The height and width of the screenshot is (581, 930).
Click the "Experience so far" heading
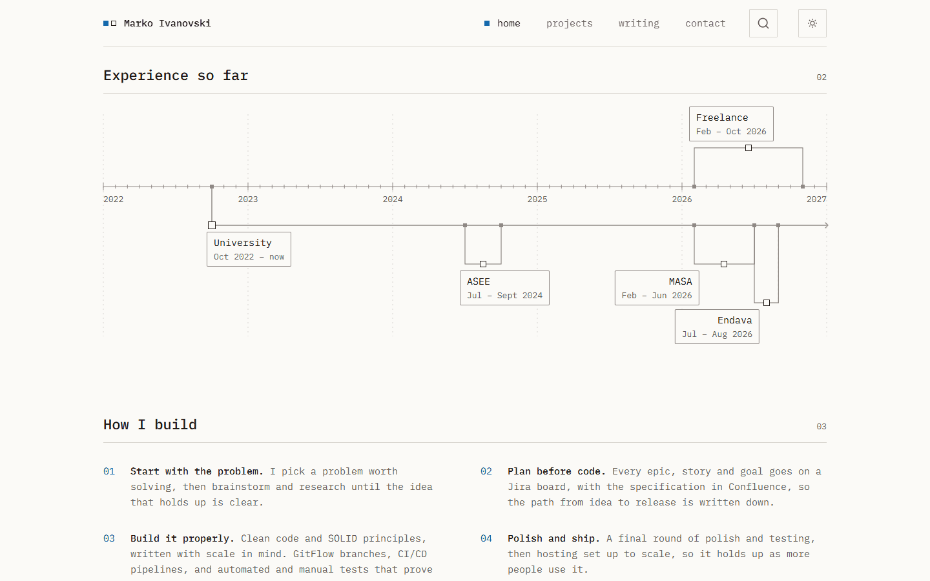(176, 76)
